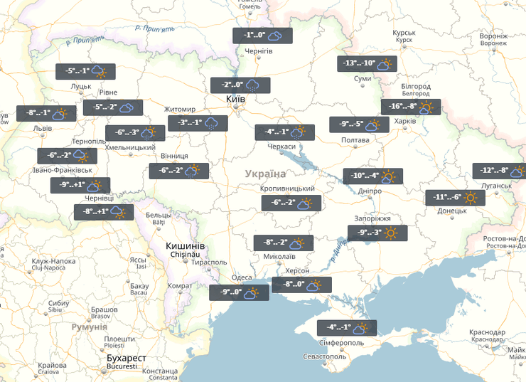Click the partly cloudy icon in Odesa's badge
The height and width of the screenshot is (382, 526).
coord(251,292)
